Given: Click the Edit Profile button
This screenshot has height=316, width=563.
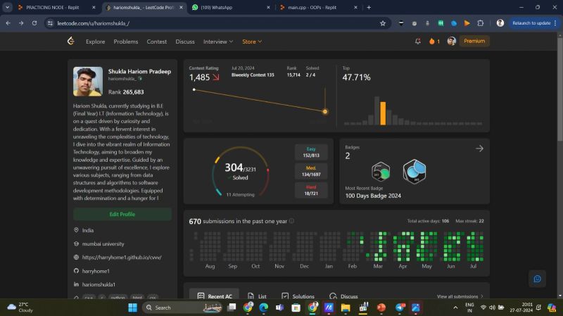Looking at the screenshot, I should pyautogui.click(x=122, y=214).
